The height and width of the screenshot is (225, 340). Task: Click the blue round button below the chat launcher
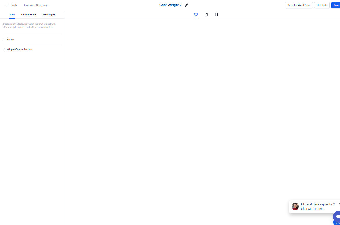(337, 223)
